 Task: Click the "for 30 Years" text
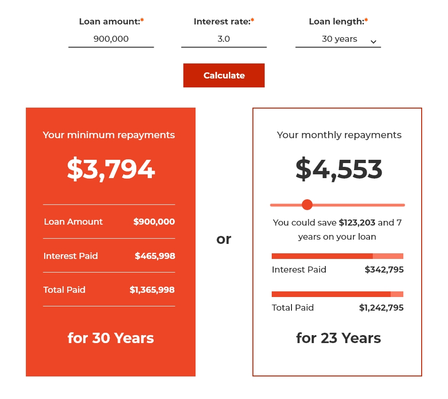pos(111,338)
